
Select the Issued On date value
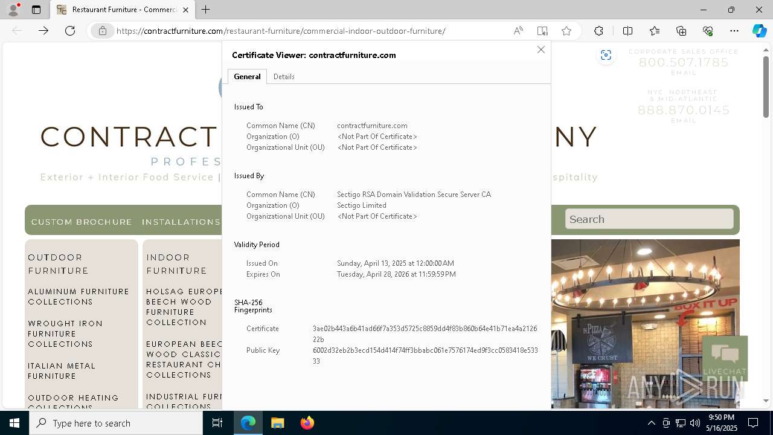(x=396, y=263)
